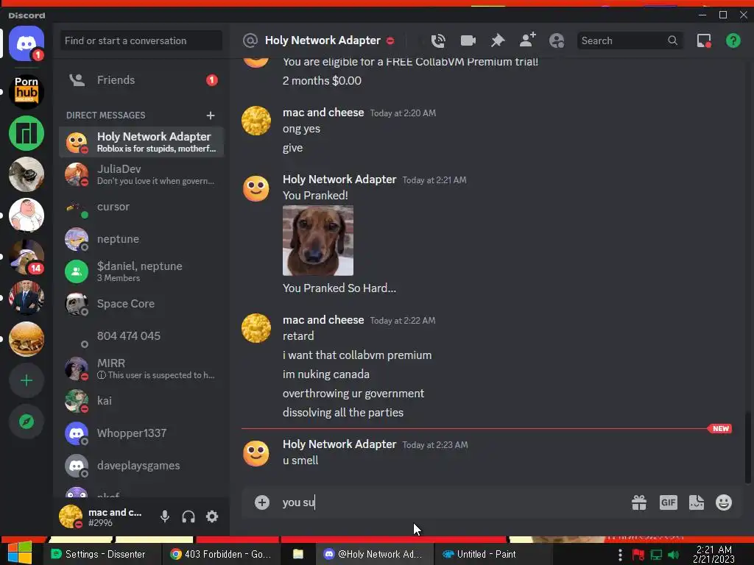The image size is (754, 565).
Task: Open MIRR direct message
Action: coord(141,369)
